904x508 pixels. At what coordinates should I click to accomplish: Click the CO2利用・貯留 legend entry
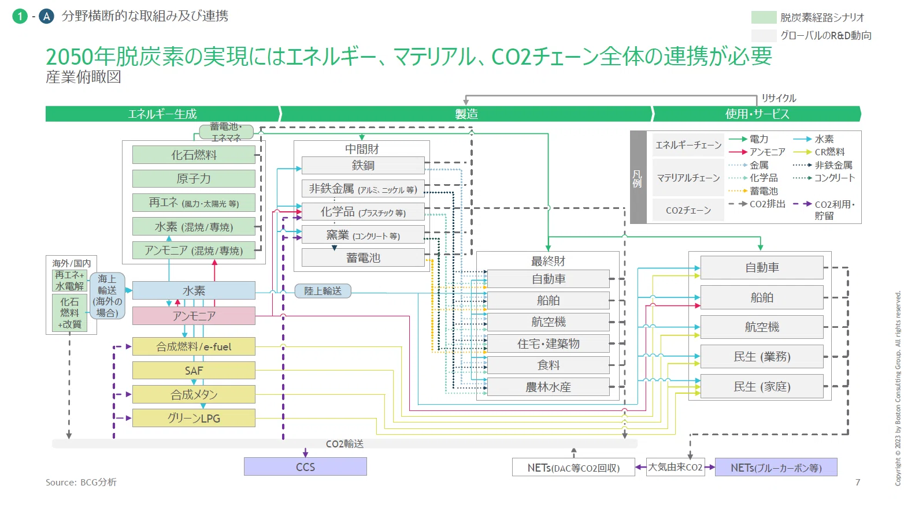click(824, 210)
